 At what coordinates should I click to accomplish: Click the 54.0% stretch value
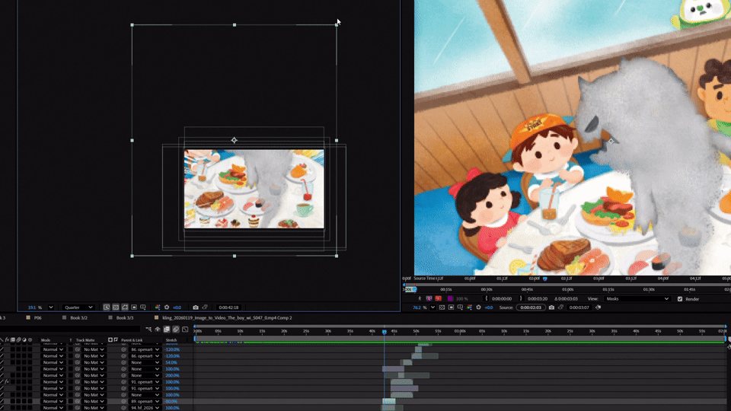[171, 362]
